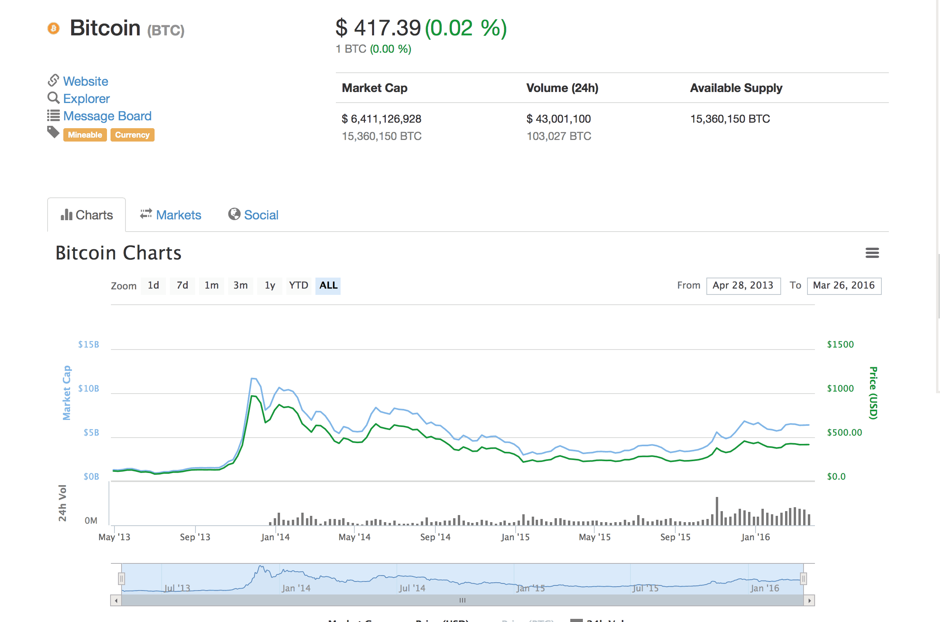Click the 24h Vol axis title
The image size is (940, 622).
click(62, 503)
